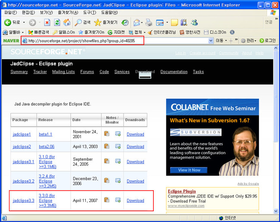This screenshot has height=222, width=280.
Task: Expand edit icon dropdown arrow
Action: click(x=167, y=23)
